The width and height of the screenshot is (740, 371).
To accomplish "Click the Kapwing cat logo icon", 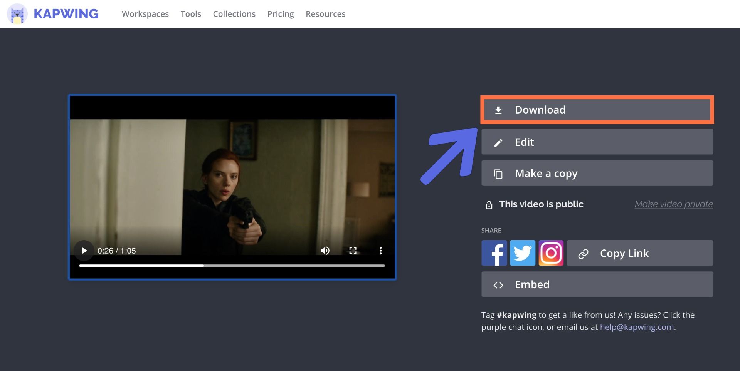I will pyautogui.click(x=17, y=14).
